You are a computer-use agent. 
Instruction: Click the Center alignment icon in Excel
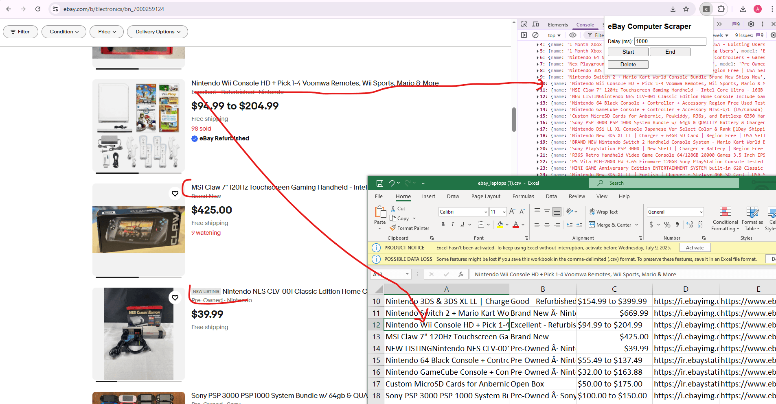547,225
